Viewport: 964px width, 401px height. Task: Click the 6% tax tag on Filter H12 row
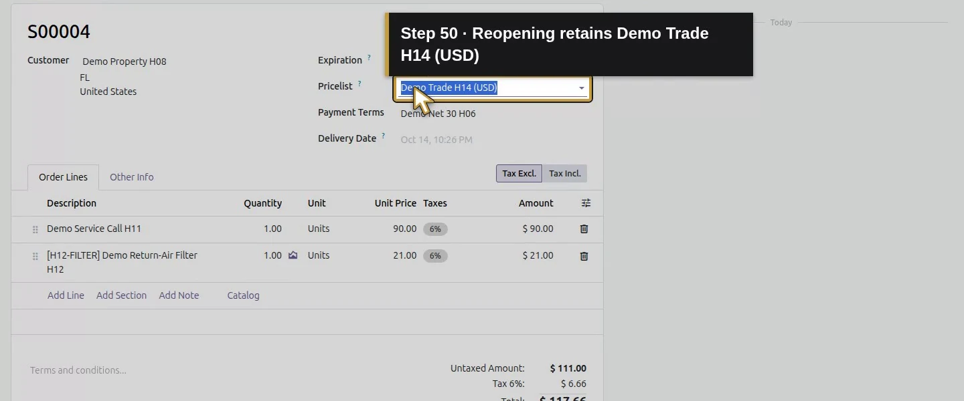point(435,256)
